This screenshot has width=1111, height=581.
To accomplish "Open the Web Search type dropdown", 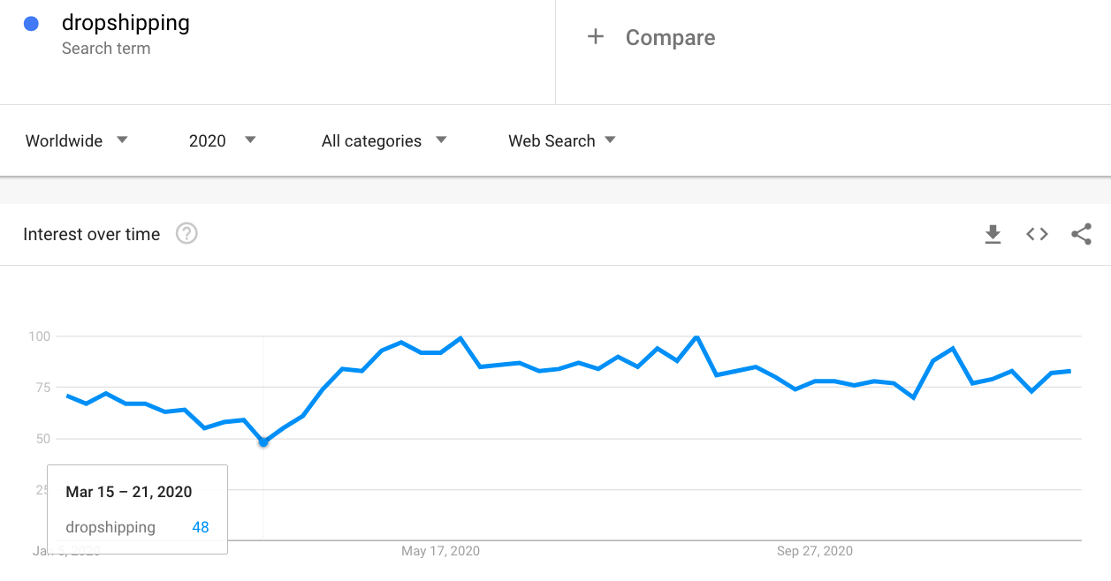I will 562,140.
